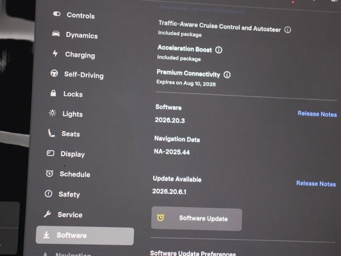Screen dimensions: 341x256
Task: Open the Dynamics menu
Action: pos(82,35)
